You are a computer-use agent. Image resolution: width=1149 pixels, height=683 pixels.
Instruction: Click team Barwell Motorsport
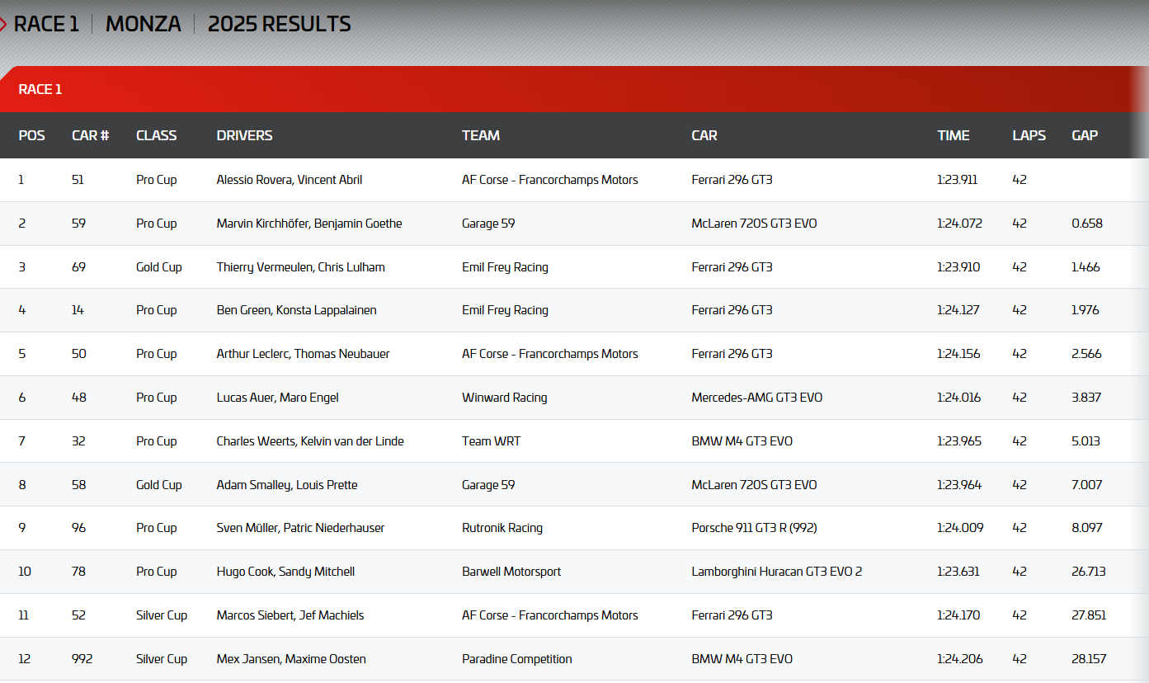pos(511,572)
